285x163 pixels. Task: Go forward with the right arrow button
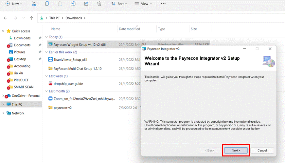[15, 18]
